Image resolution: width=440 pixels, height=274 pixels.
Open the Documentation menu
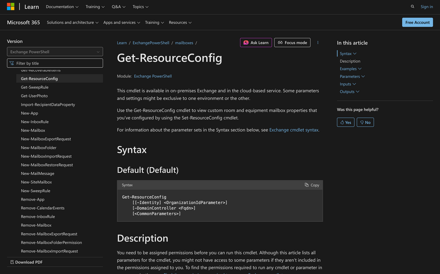[x=62, y=7]
